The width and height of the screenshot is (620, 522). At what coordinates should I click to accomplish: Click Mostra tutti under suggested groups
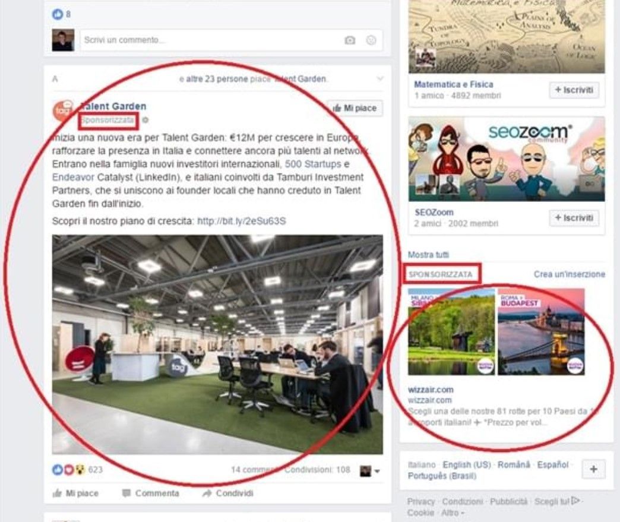tap(428, 255)
